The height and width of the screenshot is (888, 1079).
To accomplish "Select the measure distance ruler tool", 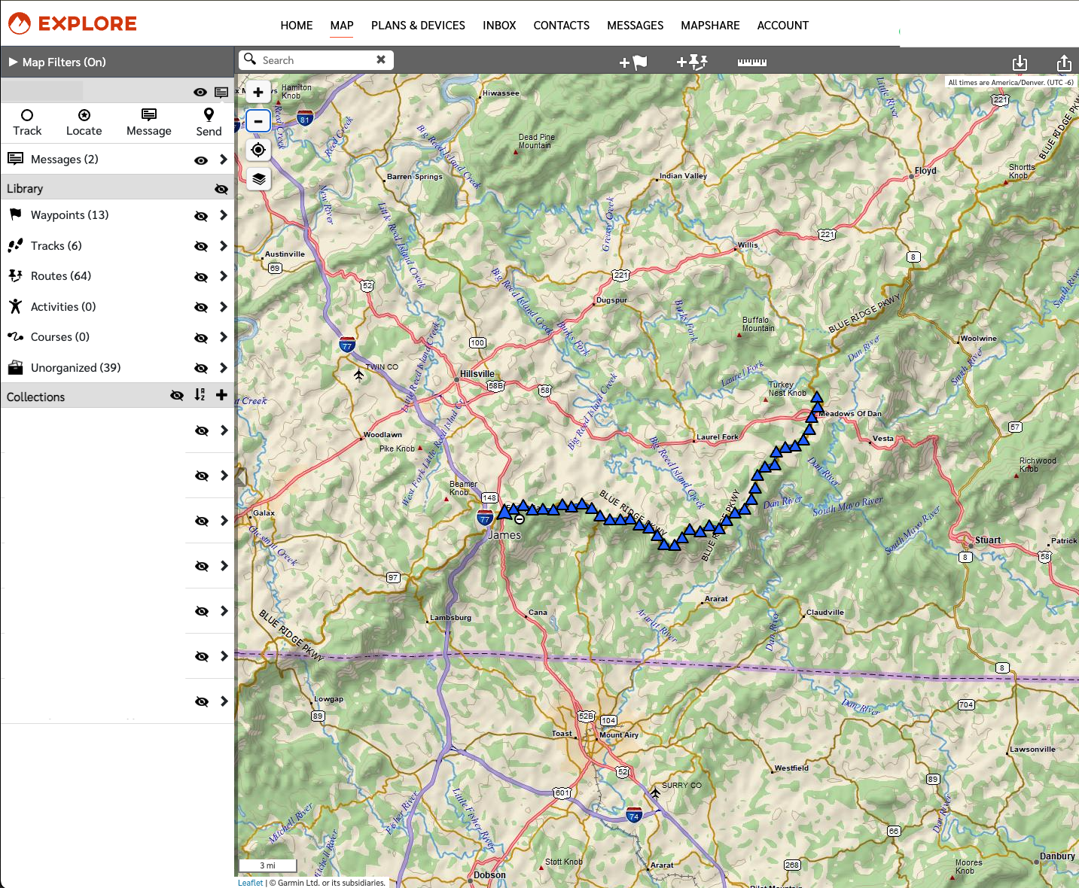I will pos(751,62).
